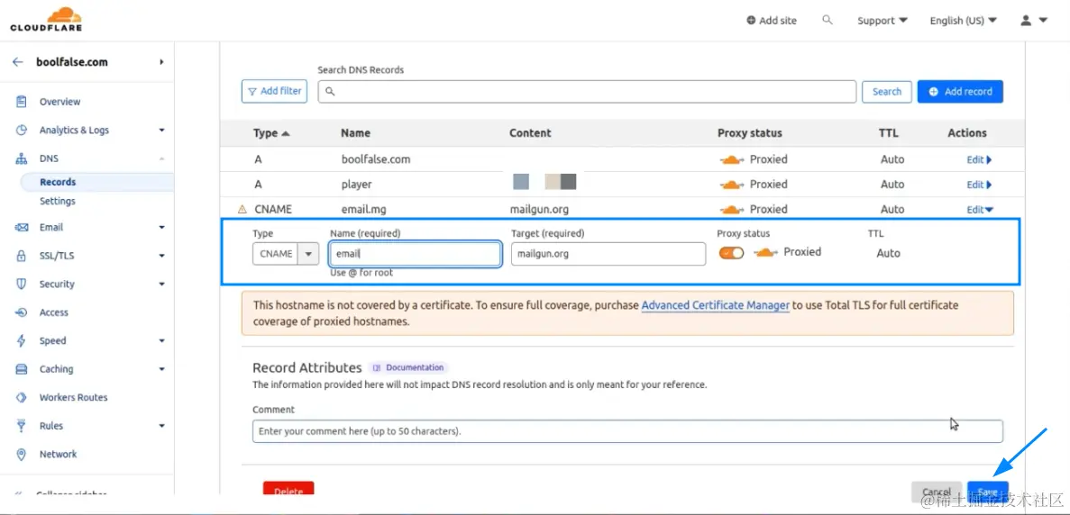Screen dimensions: 1070x515
Task: Click the Analytics & Logs clock icon
Action: pyautogui.click(x=21, y=131)
